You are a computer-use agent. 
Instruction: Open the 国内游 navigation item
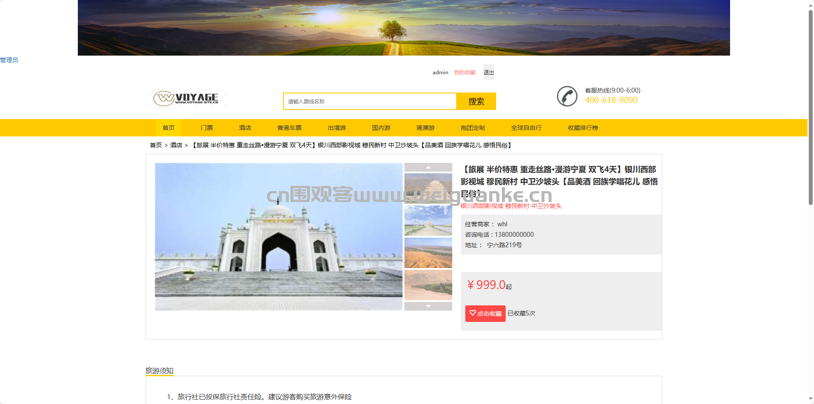tap(381, 128)
